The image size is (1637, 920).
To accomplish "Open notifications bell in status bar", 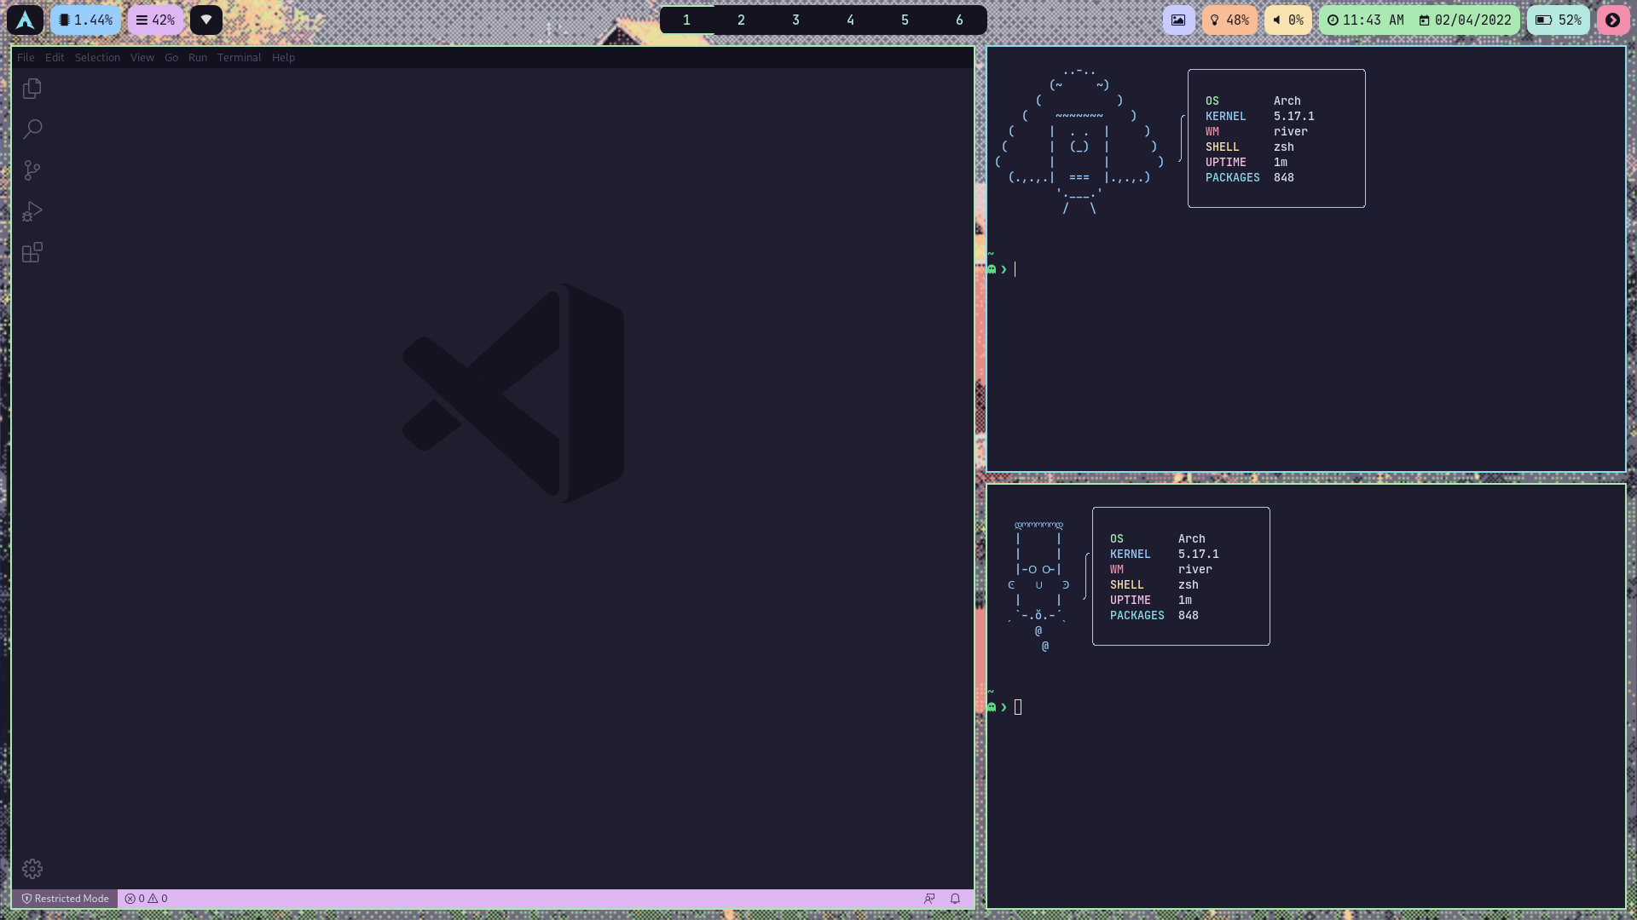I will coord(955,899).
